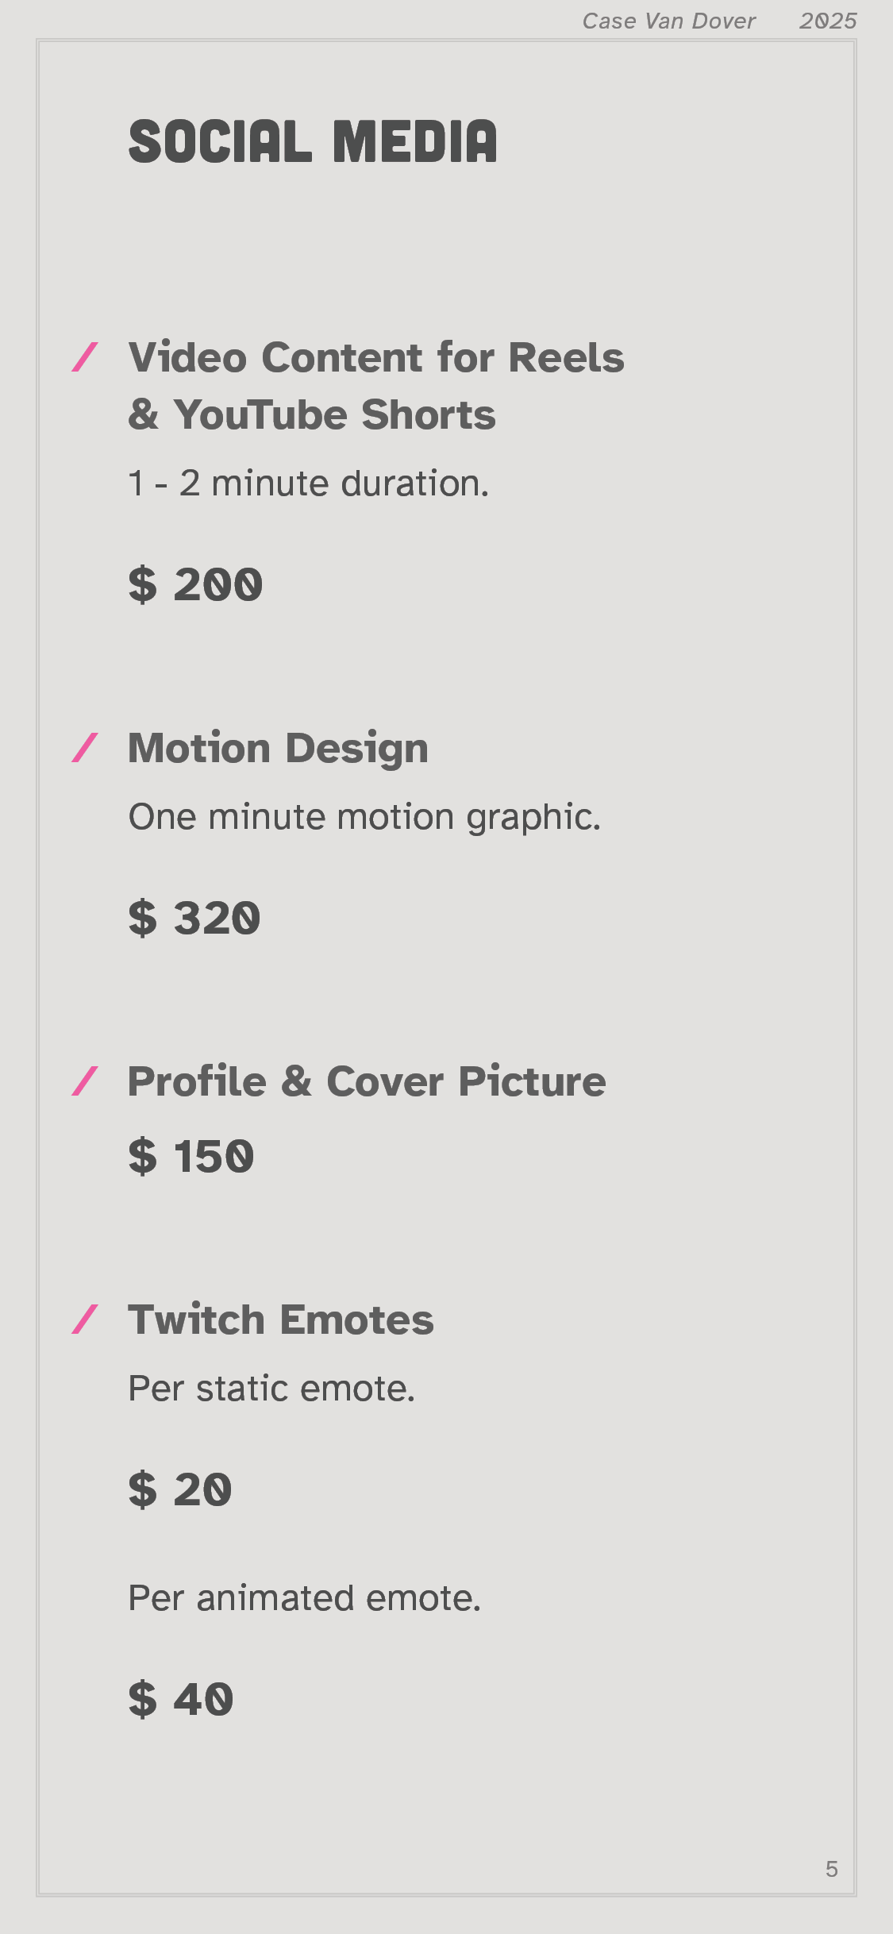Select the $ 150 price
The width and height of the screenshot is (893, 1934).
[x=191, y=1157]
